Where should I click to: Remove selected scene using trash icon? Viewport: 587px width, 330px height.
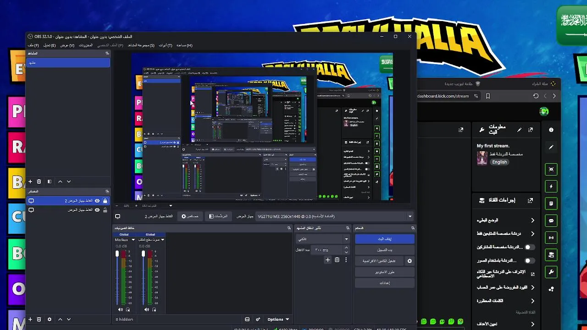click(x=39, y=181)
